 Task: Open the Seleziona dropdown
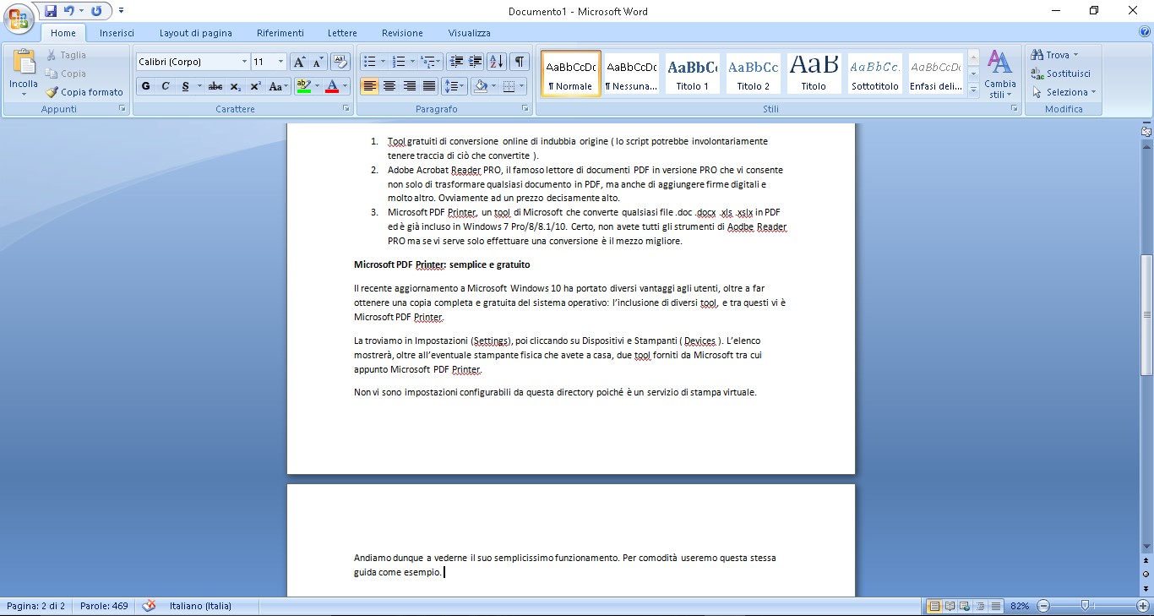(x=1064, y=92)
